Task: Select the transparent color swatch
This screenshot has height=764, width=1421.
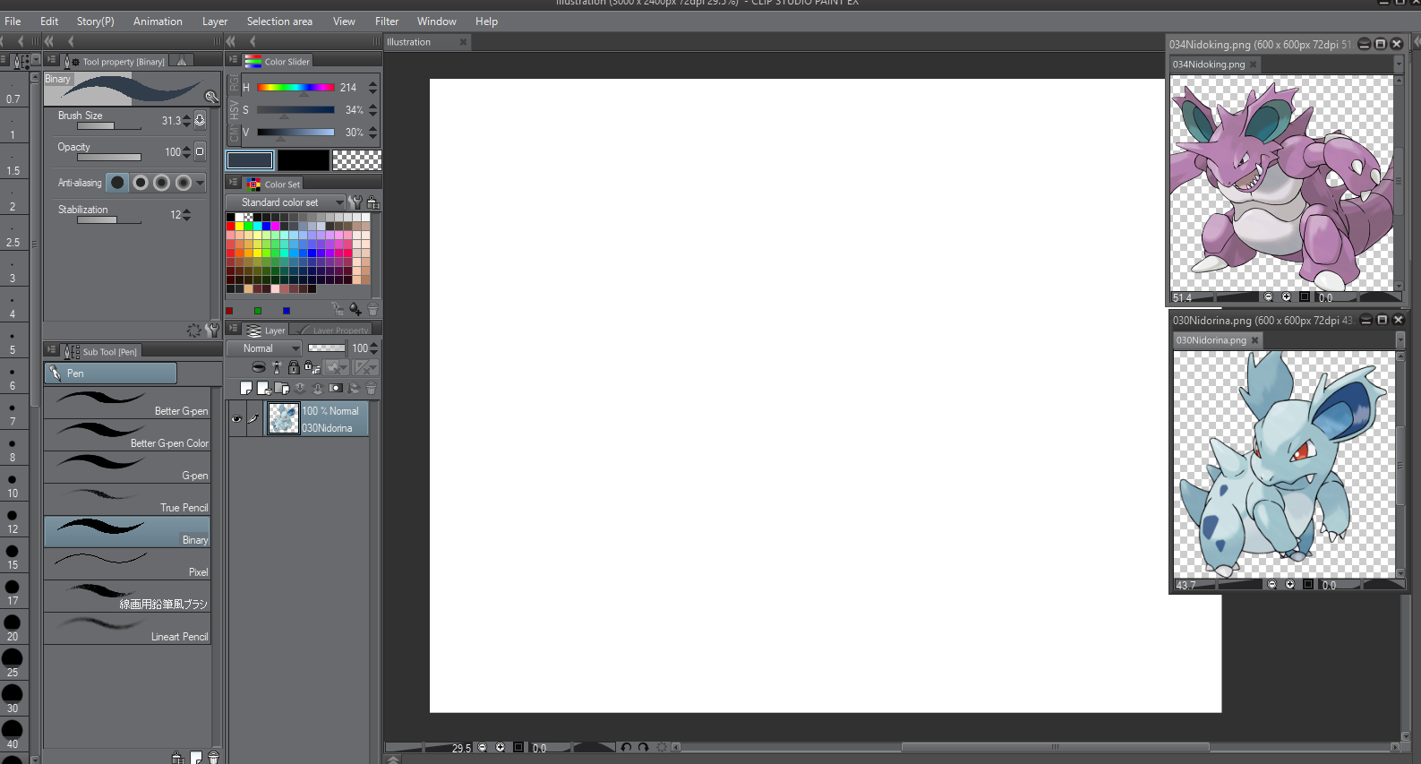Action: 356,160
